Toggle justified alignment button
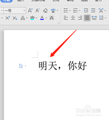The height and width of the screenshot is (120, 109). 87,18
